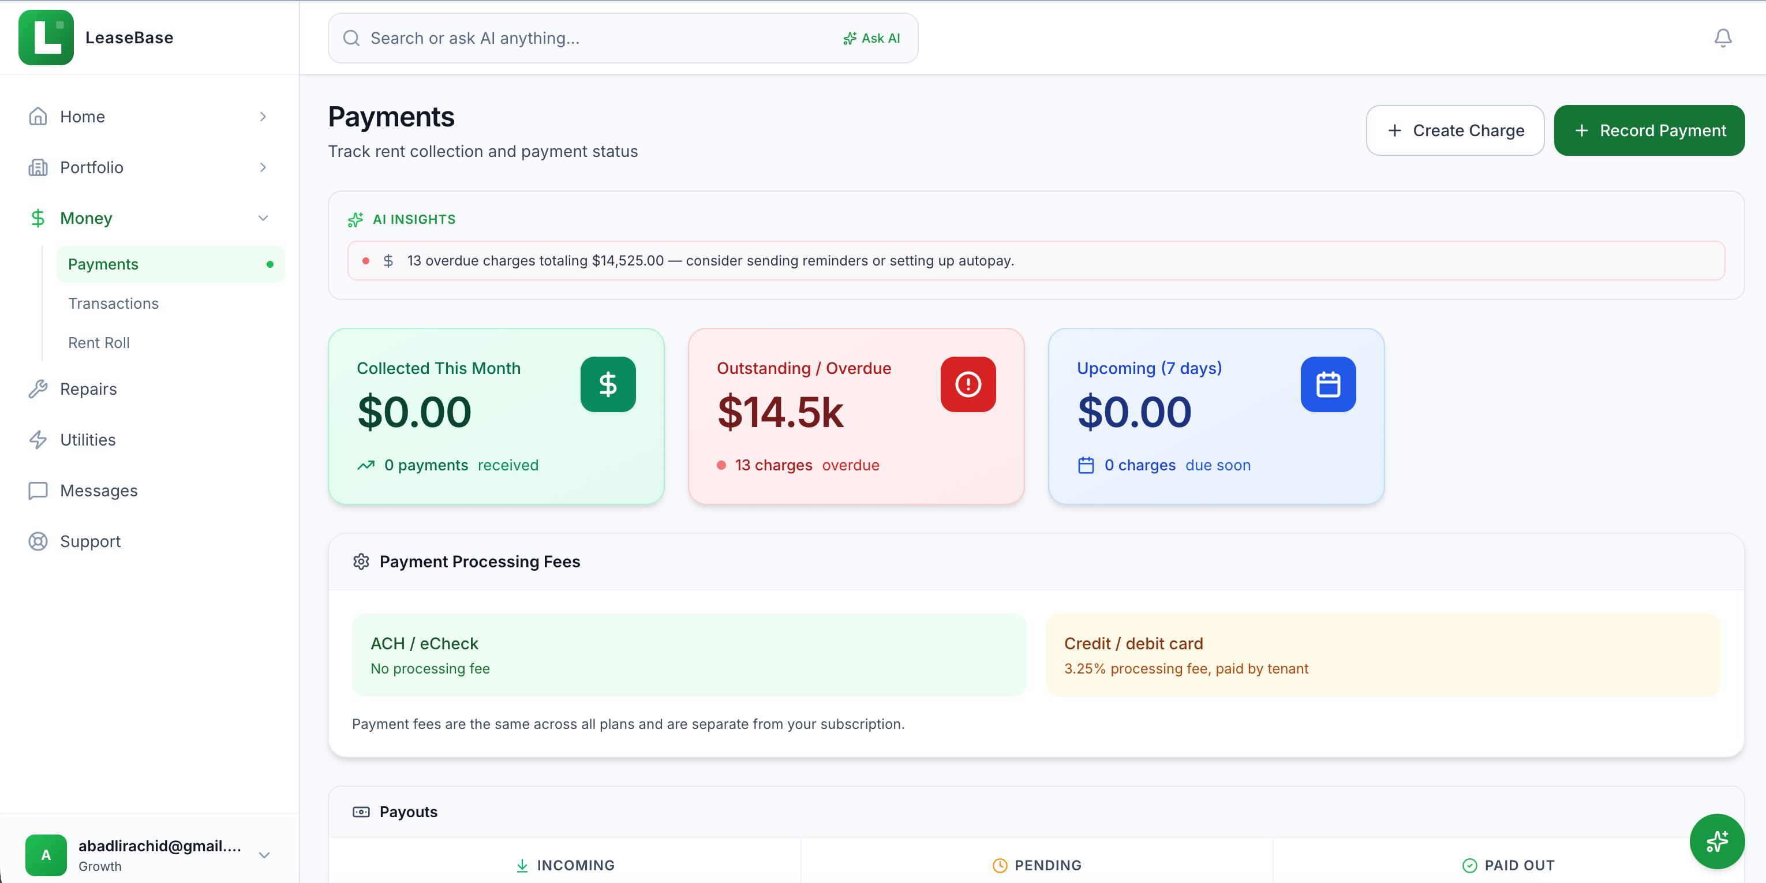This screenshot has width=1766, height=883.
Task: Click the '13 charges overdue' text
Action: click(x=806, y=466)
